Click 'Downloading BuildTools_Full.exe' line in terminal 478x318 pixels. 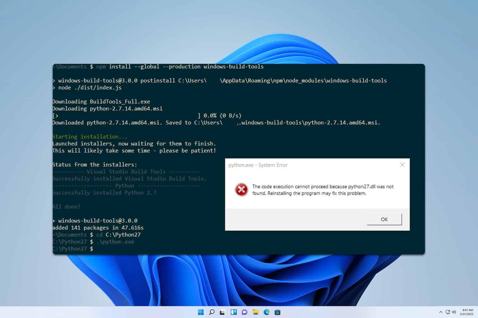tap(101, 102)
